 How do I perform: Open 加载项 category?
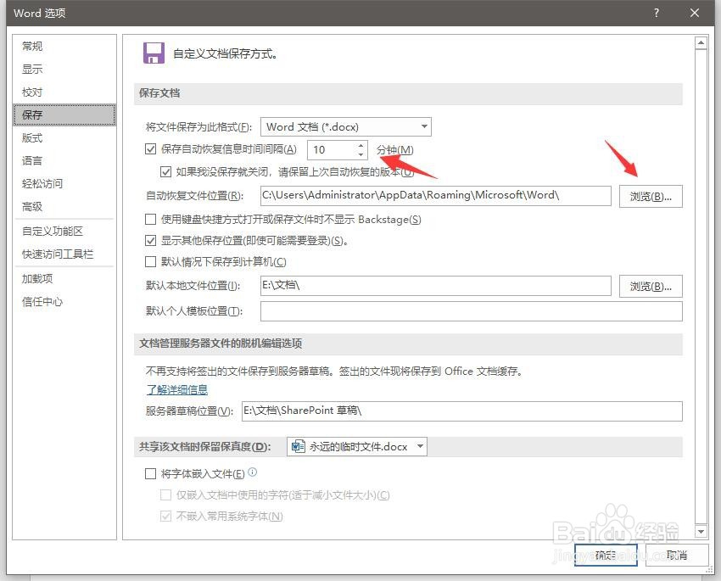click(64, 278)
